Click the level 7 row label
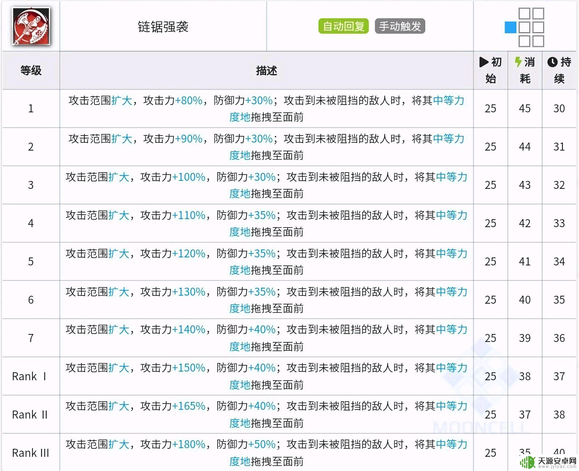This screenshot has height=471, width=579. (x=31, y=338)
